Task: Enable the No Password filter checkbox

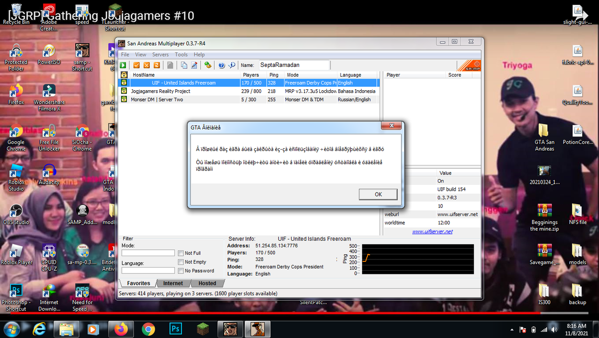Action: click(x=181, y=271)
